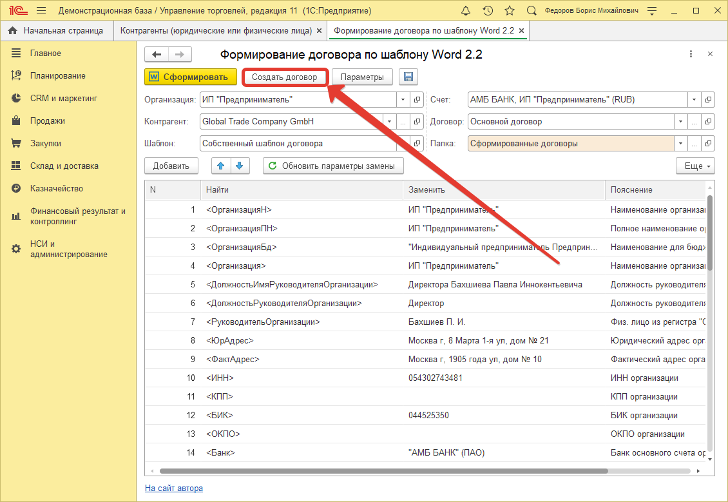Expand the Организация dropdown list
The image size is (728, 502).
403,100
